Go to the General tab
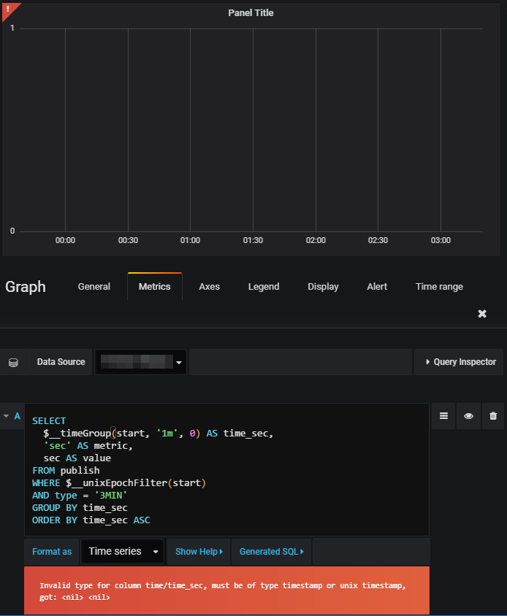The height and width of the screenshot is (616, 507). pos(94,286)
